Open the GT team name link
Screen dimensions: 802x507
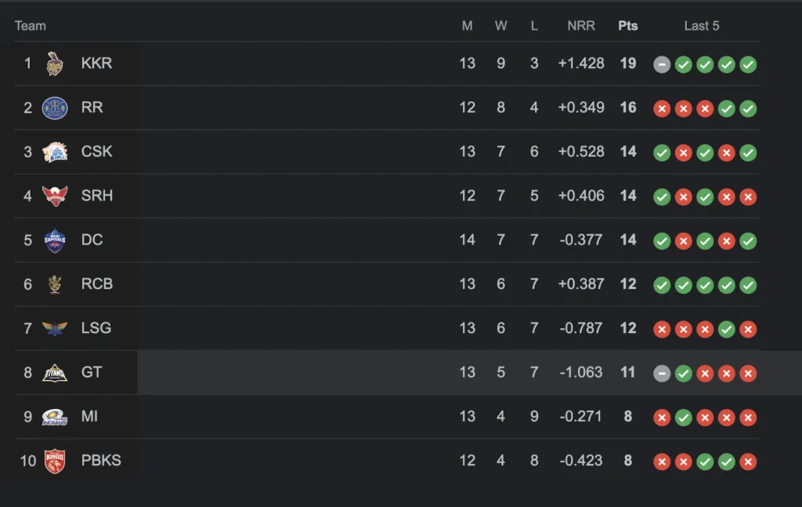click(x=92, y=372)
